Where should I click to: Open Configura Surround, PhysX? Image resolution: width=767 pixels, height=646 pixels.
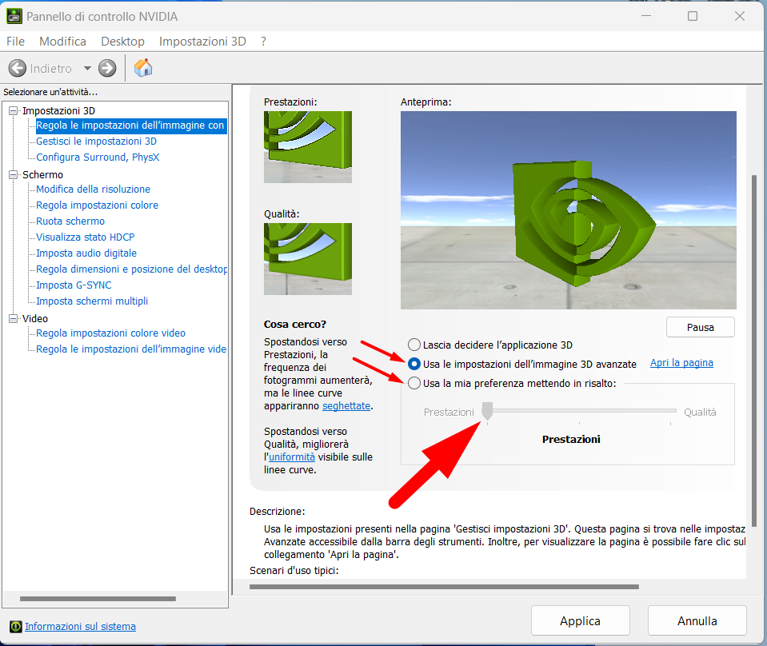[98, 157]
